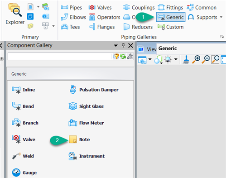Image resolution: width=226 pixels, height=178 pixels.
Task: Zoom in the view
Action: [196, 59]
